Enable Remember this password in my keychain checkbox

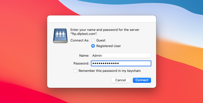75,71
